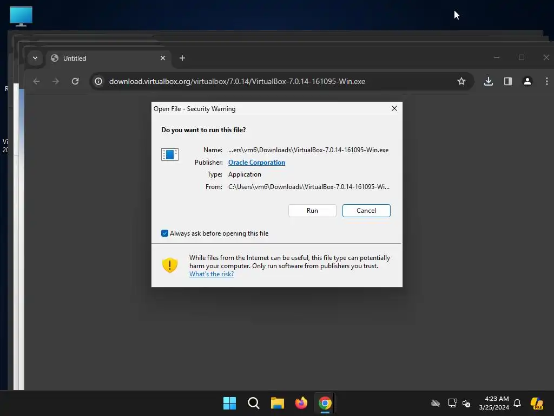Open the 'What's the risk?' link
The height and width of the screenshot is (416, 554).
pos(212,274)
